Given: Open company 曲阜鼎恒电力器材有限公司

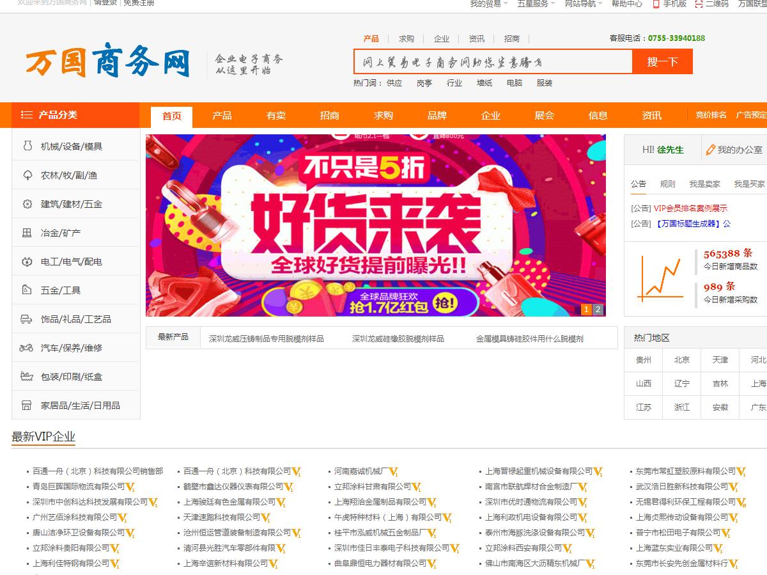Looking at the screenshot, I should [380, 563].
